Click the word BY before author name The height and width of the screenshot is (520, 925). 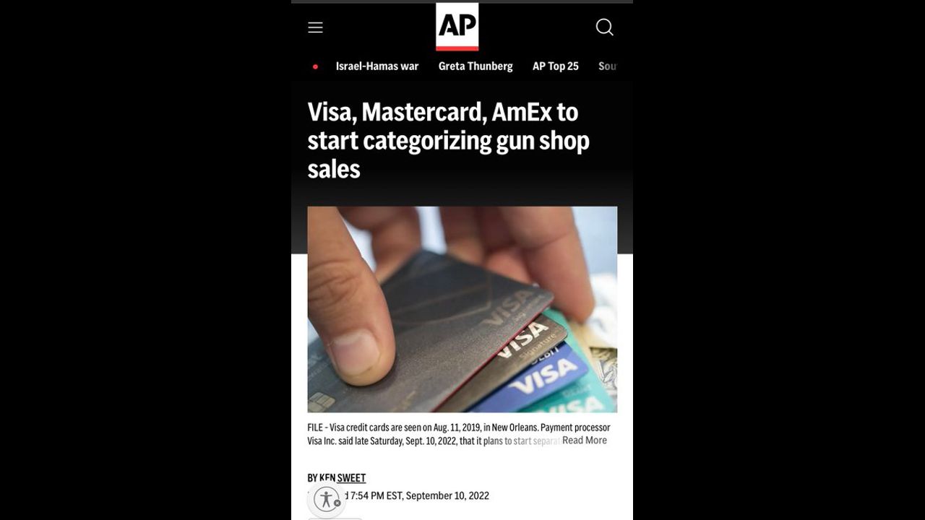click(313, 478)
